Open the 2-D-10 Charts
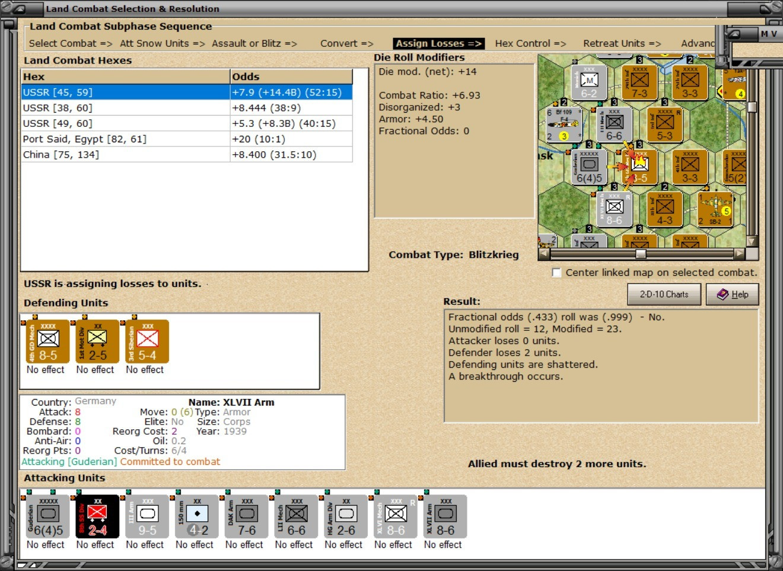Viewport: 783px width, 571px height. click(x=664, y=294)
